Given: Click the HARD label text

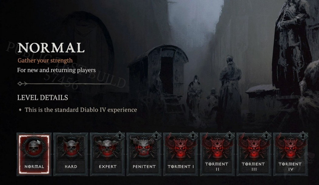Looking at the screenshot, I should [x=71, y=166].
